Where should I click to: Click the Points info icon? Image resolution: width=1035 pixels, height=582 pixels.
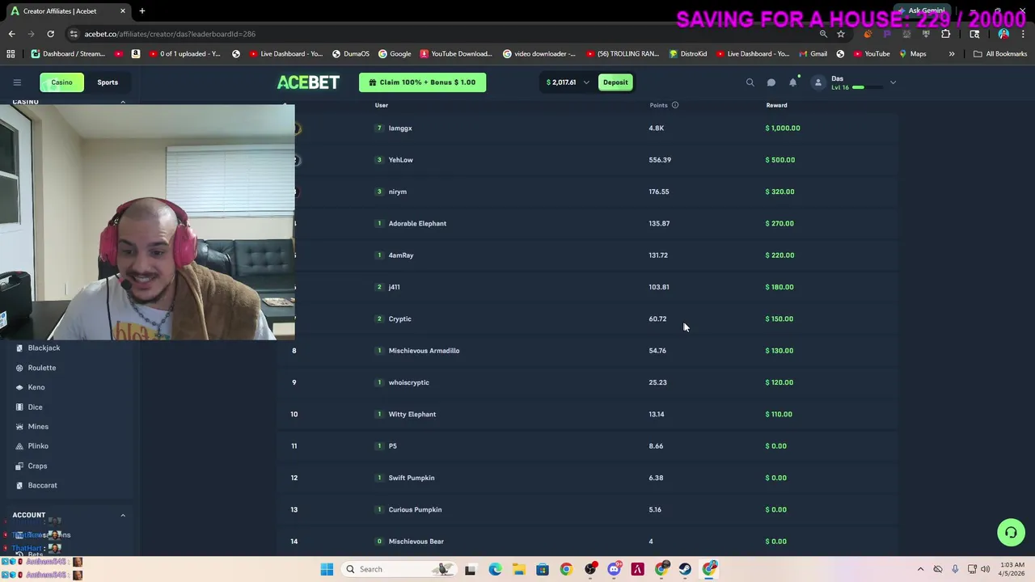675,105
